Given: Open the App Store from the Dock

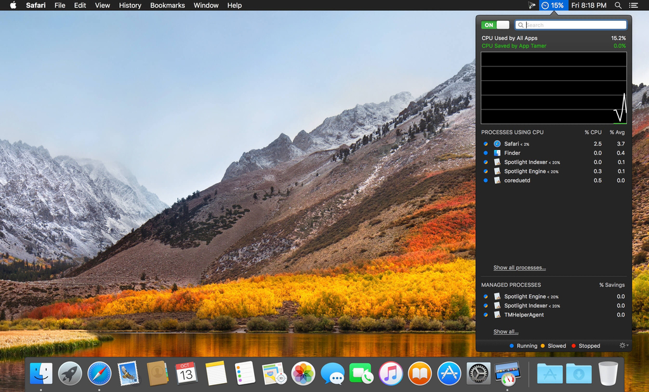Looking at the screenshot, I should (x=449, y=374).
